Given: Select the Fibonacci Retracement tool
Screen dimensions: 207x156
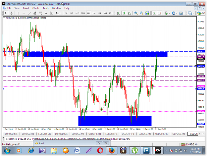Looking at the screenshot, I should [x=40, y=13].
